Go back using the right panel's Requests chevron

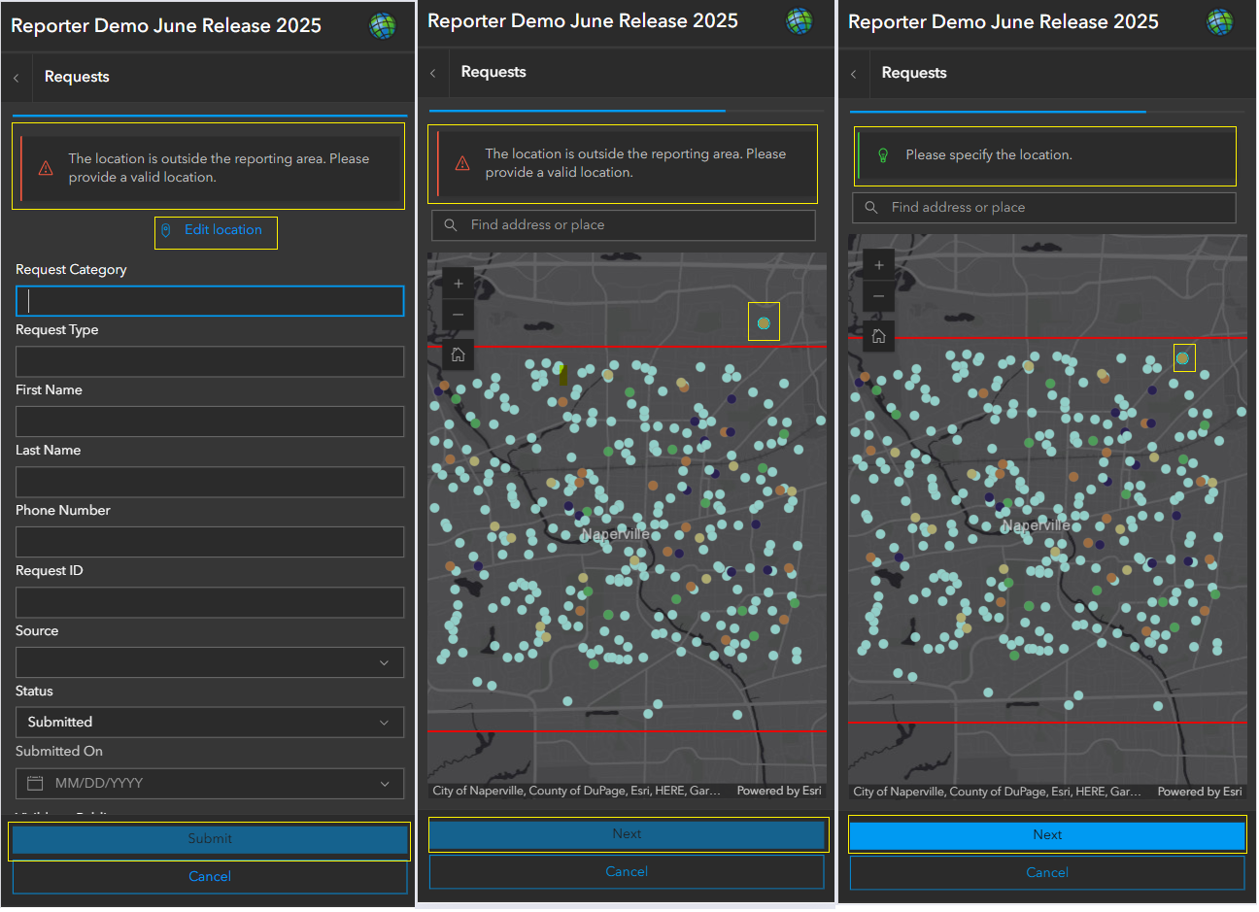(x=853, y=74)
